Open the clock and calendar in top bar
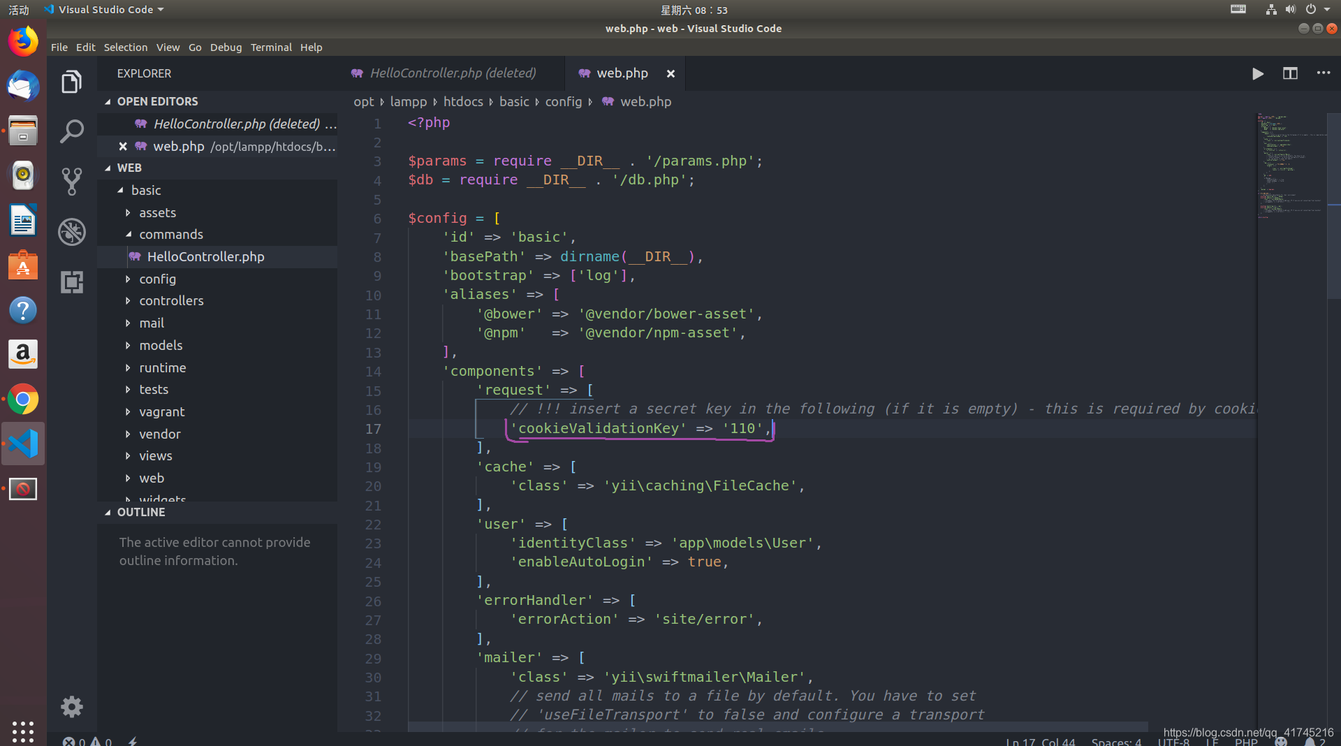The width and height of the screenshot is (1341, 746). click(694, 10)
